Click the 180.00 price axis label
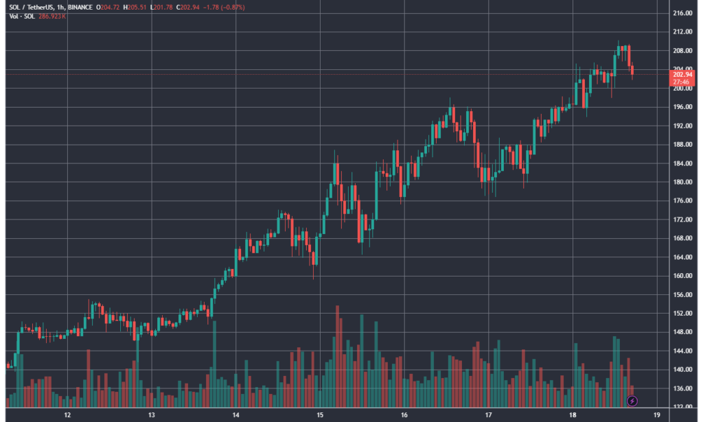 point(682,182)
